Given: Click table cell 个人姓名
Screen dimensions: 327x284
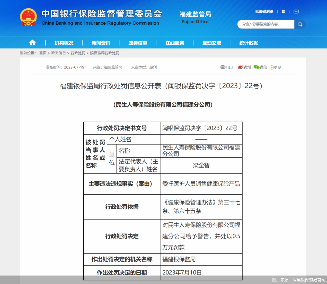Looking at the screenshot, I should [134, 139].
